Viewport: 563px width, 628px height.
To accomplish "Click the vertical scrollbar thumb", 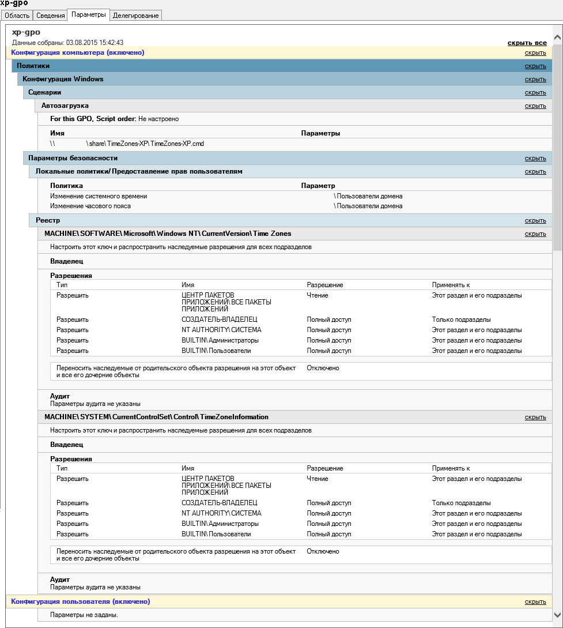I will [x=557, y=146].
